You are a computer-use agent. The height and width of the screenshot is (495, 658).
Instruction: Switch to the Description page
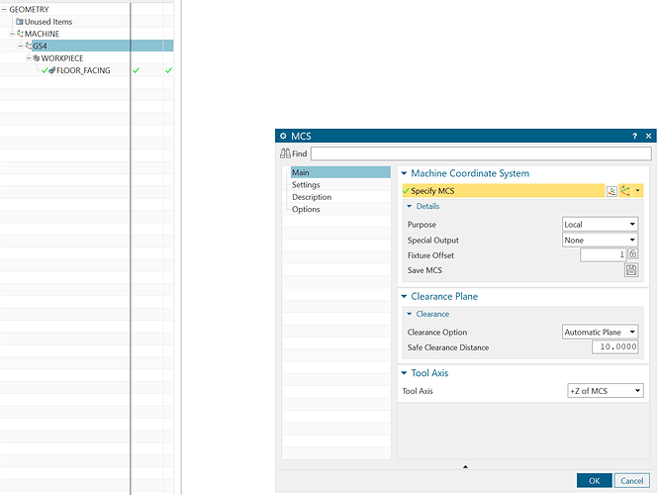click(x=312, y=197)
